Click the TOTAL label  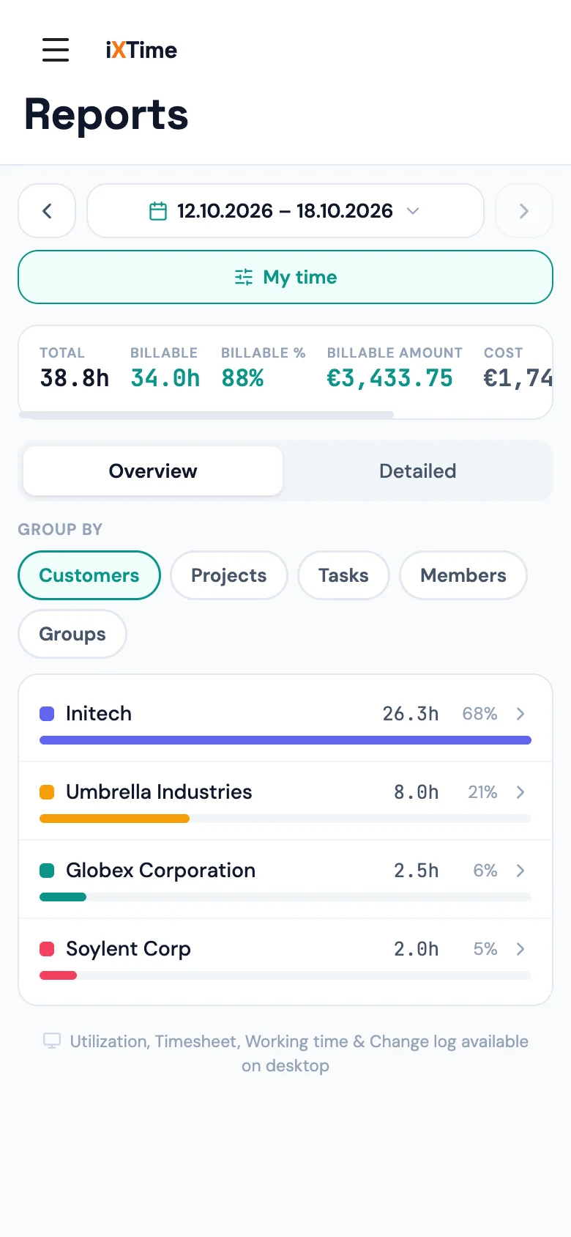pos(62,352)
